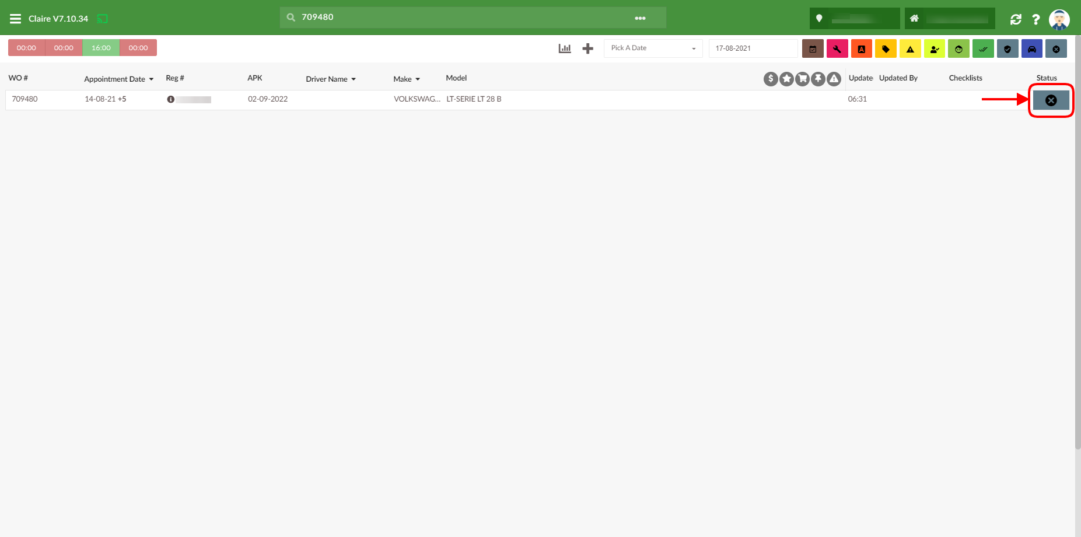This screenshot has width=1081, height=537.
Task: Toggle the pink wrench status filter
Action: pyautogui.click(x=837, y=48)
